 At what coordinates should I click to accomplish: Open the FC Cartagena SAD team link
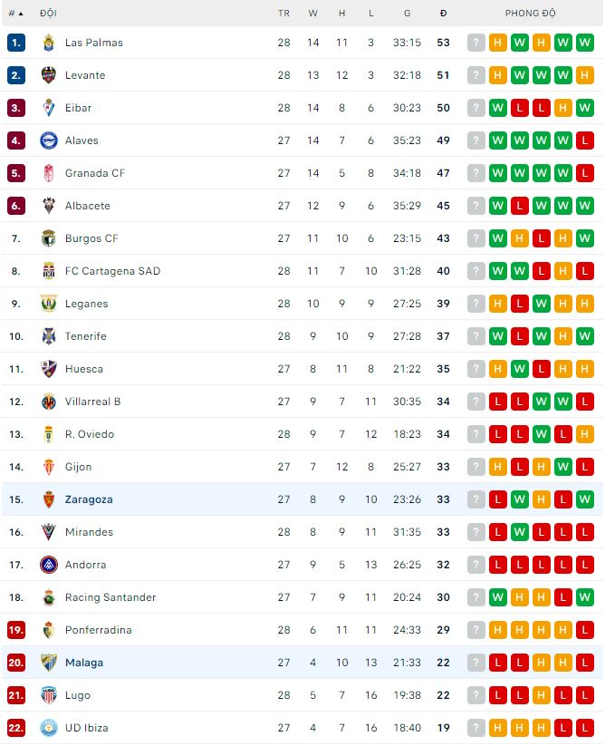[x=112, y=271]
